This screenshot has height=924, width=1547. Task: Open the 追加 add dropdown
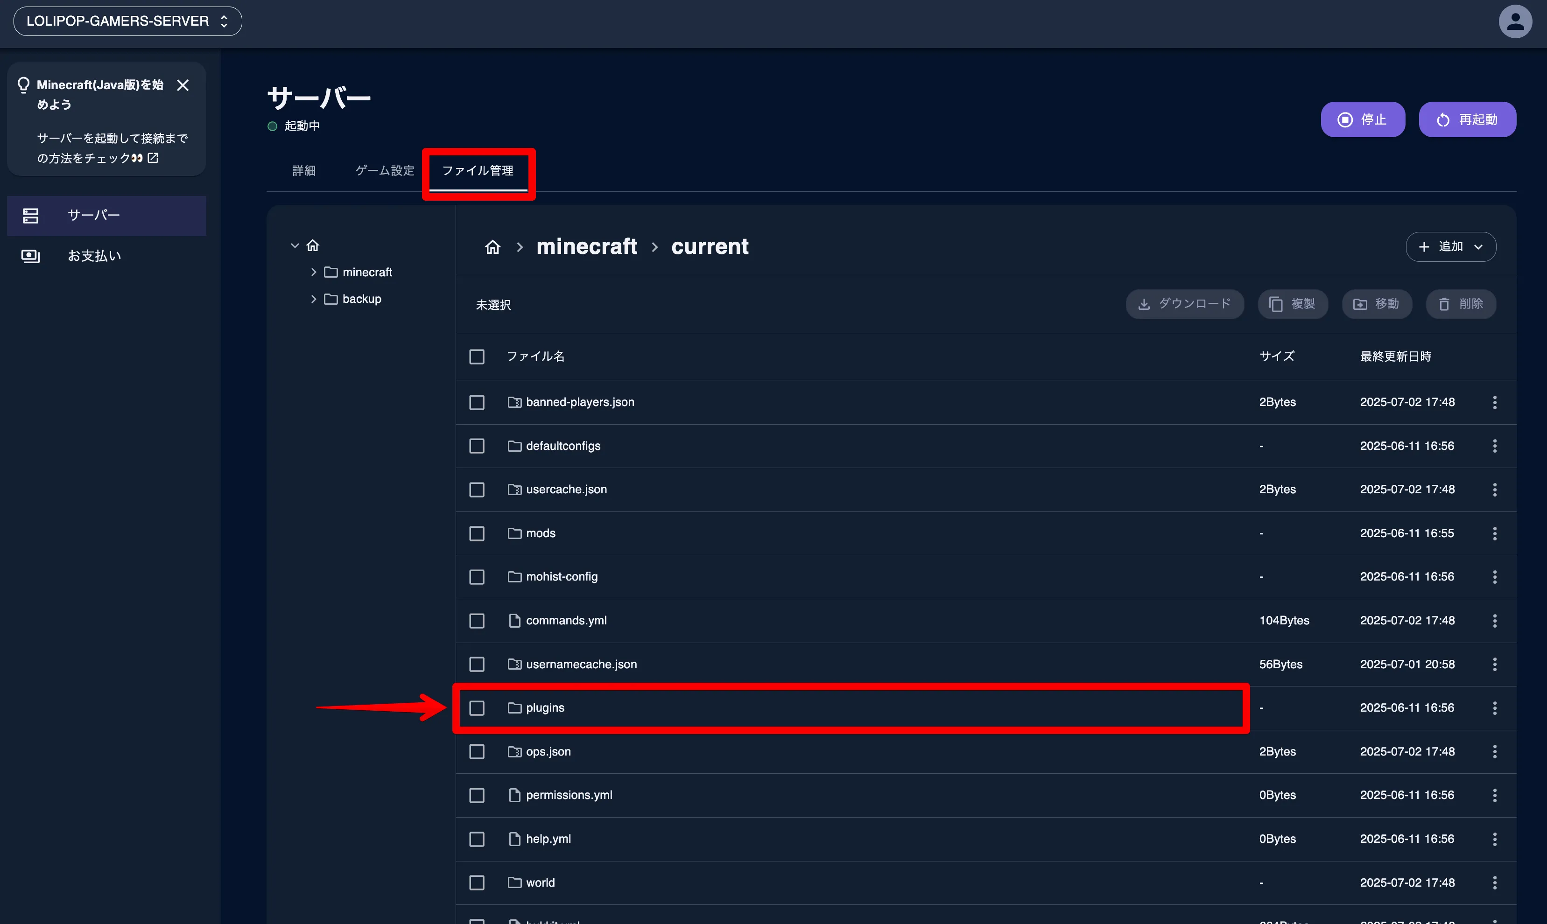coord(1450,246)
